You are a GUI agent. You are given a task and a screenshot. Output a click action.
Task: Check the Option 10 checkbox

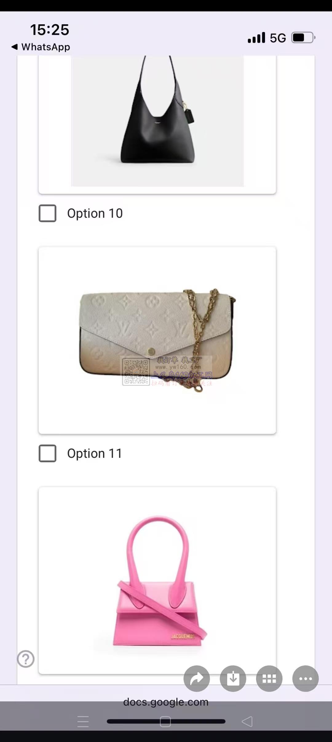click(x=47, y=213)
